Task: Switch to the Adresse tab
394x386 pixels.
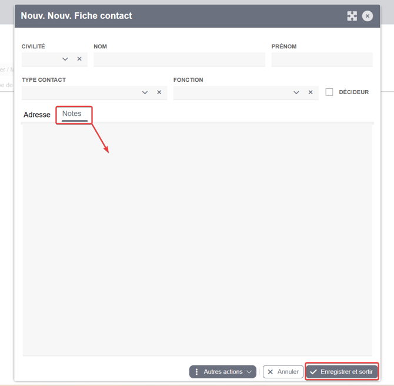Action: pos(37,115)
